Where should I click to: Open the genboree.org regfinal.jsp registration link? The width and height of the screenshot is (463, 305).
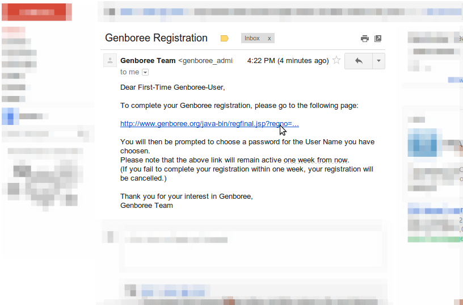(x=209, y=124)
